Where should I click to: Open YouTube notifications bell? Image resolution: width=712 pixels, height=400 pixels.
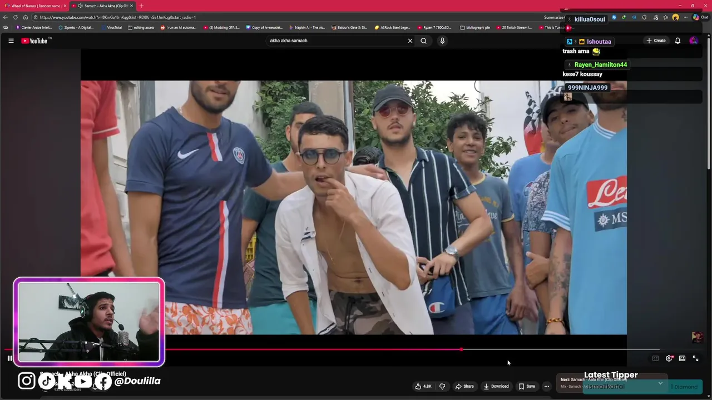pos(678,41)
